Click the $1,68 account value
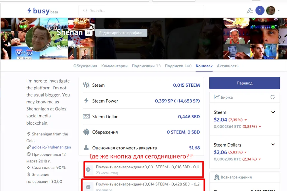287x191 pixels. (x=194, y=148)
